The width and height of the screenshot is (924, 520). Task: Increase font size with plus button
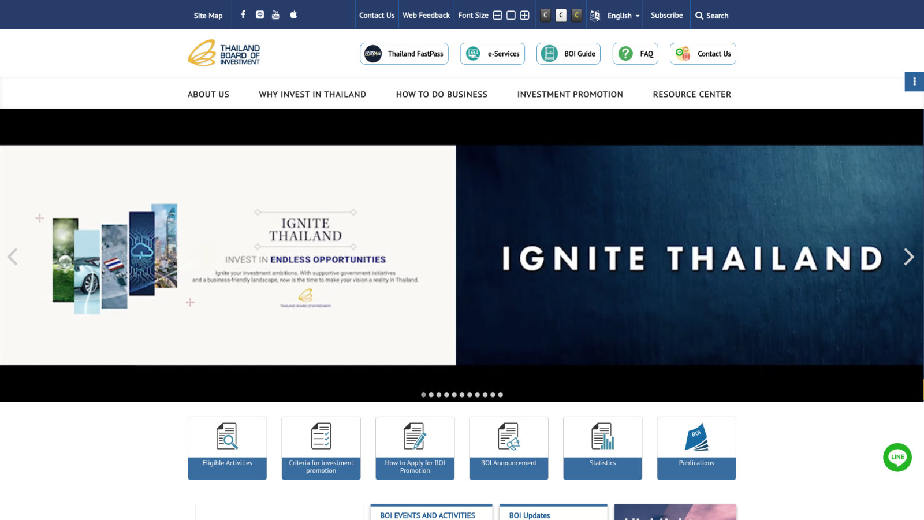click(524, 16)
